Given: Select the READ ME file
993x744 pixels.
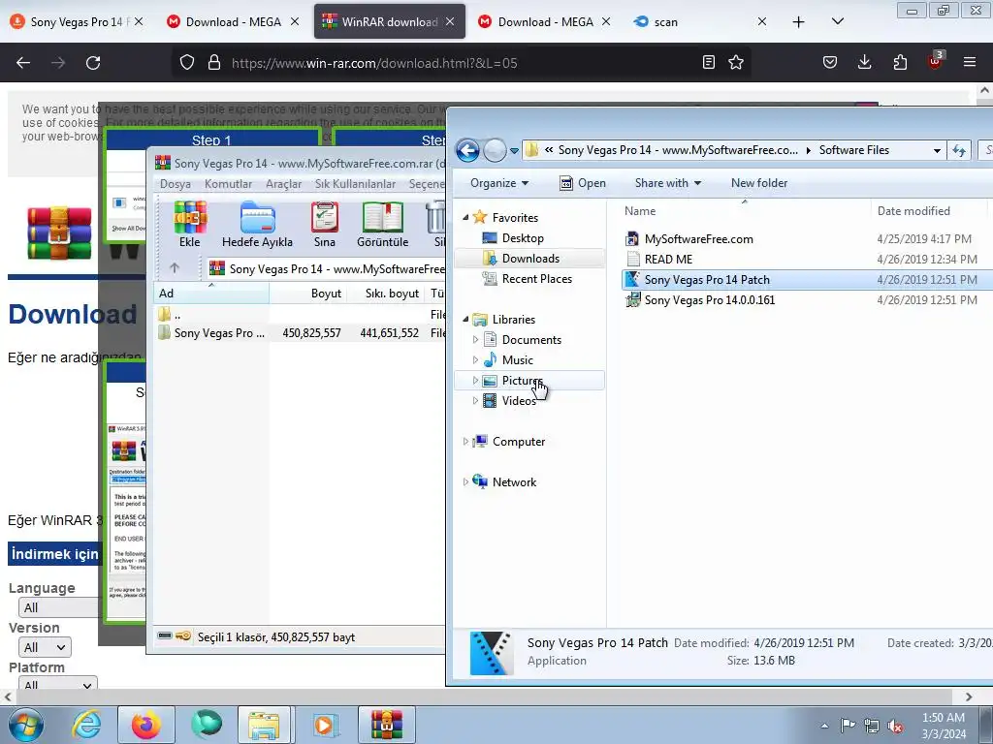Looking at the screenshot, I should [x=668, y=260].
